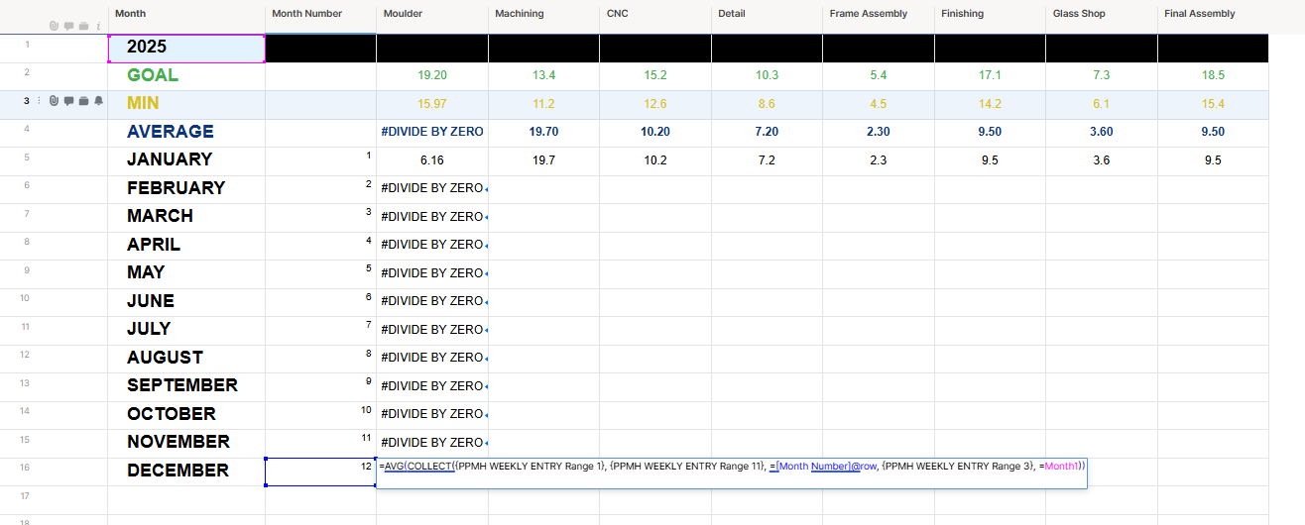Click the Machining average value 19.70
Image resolution: width=1305 pixels, height=525 pixels.
(543, 132)
